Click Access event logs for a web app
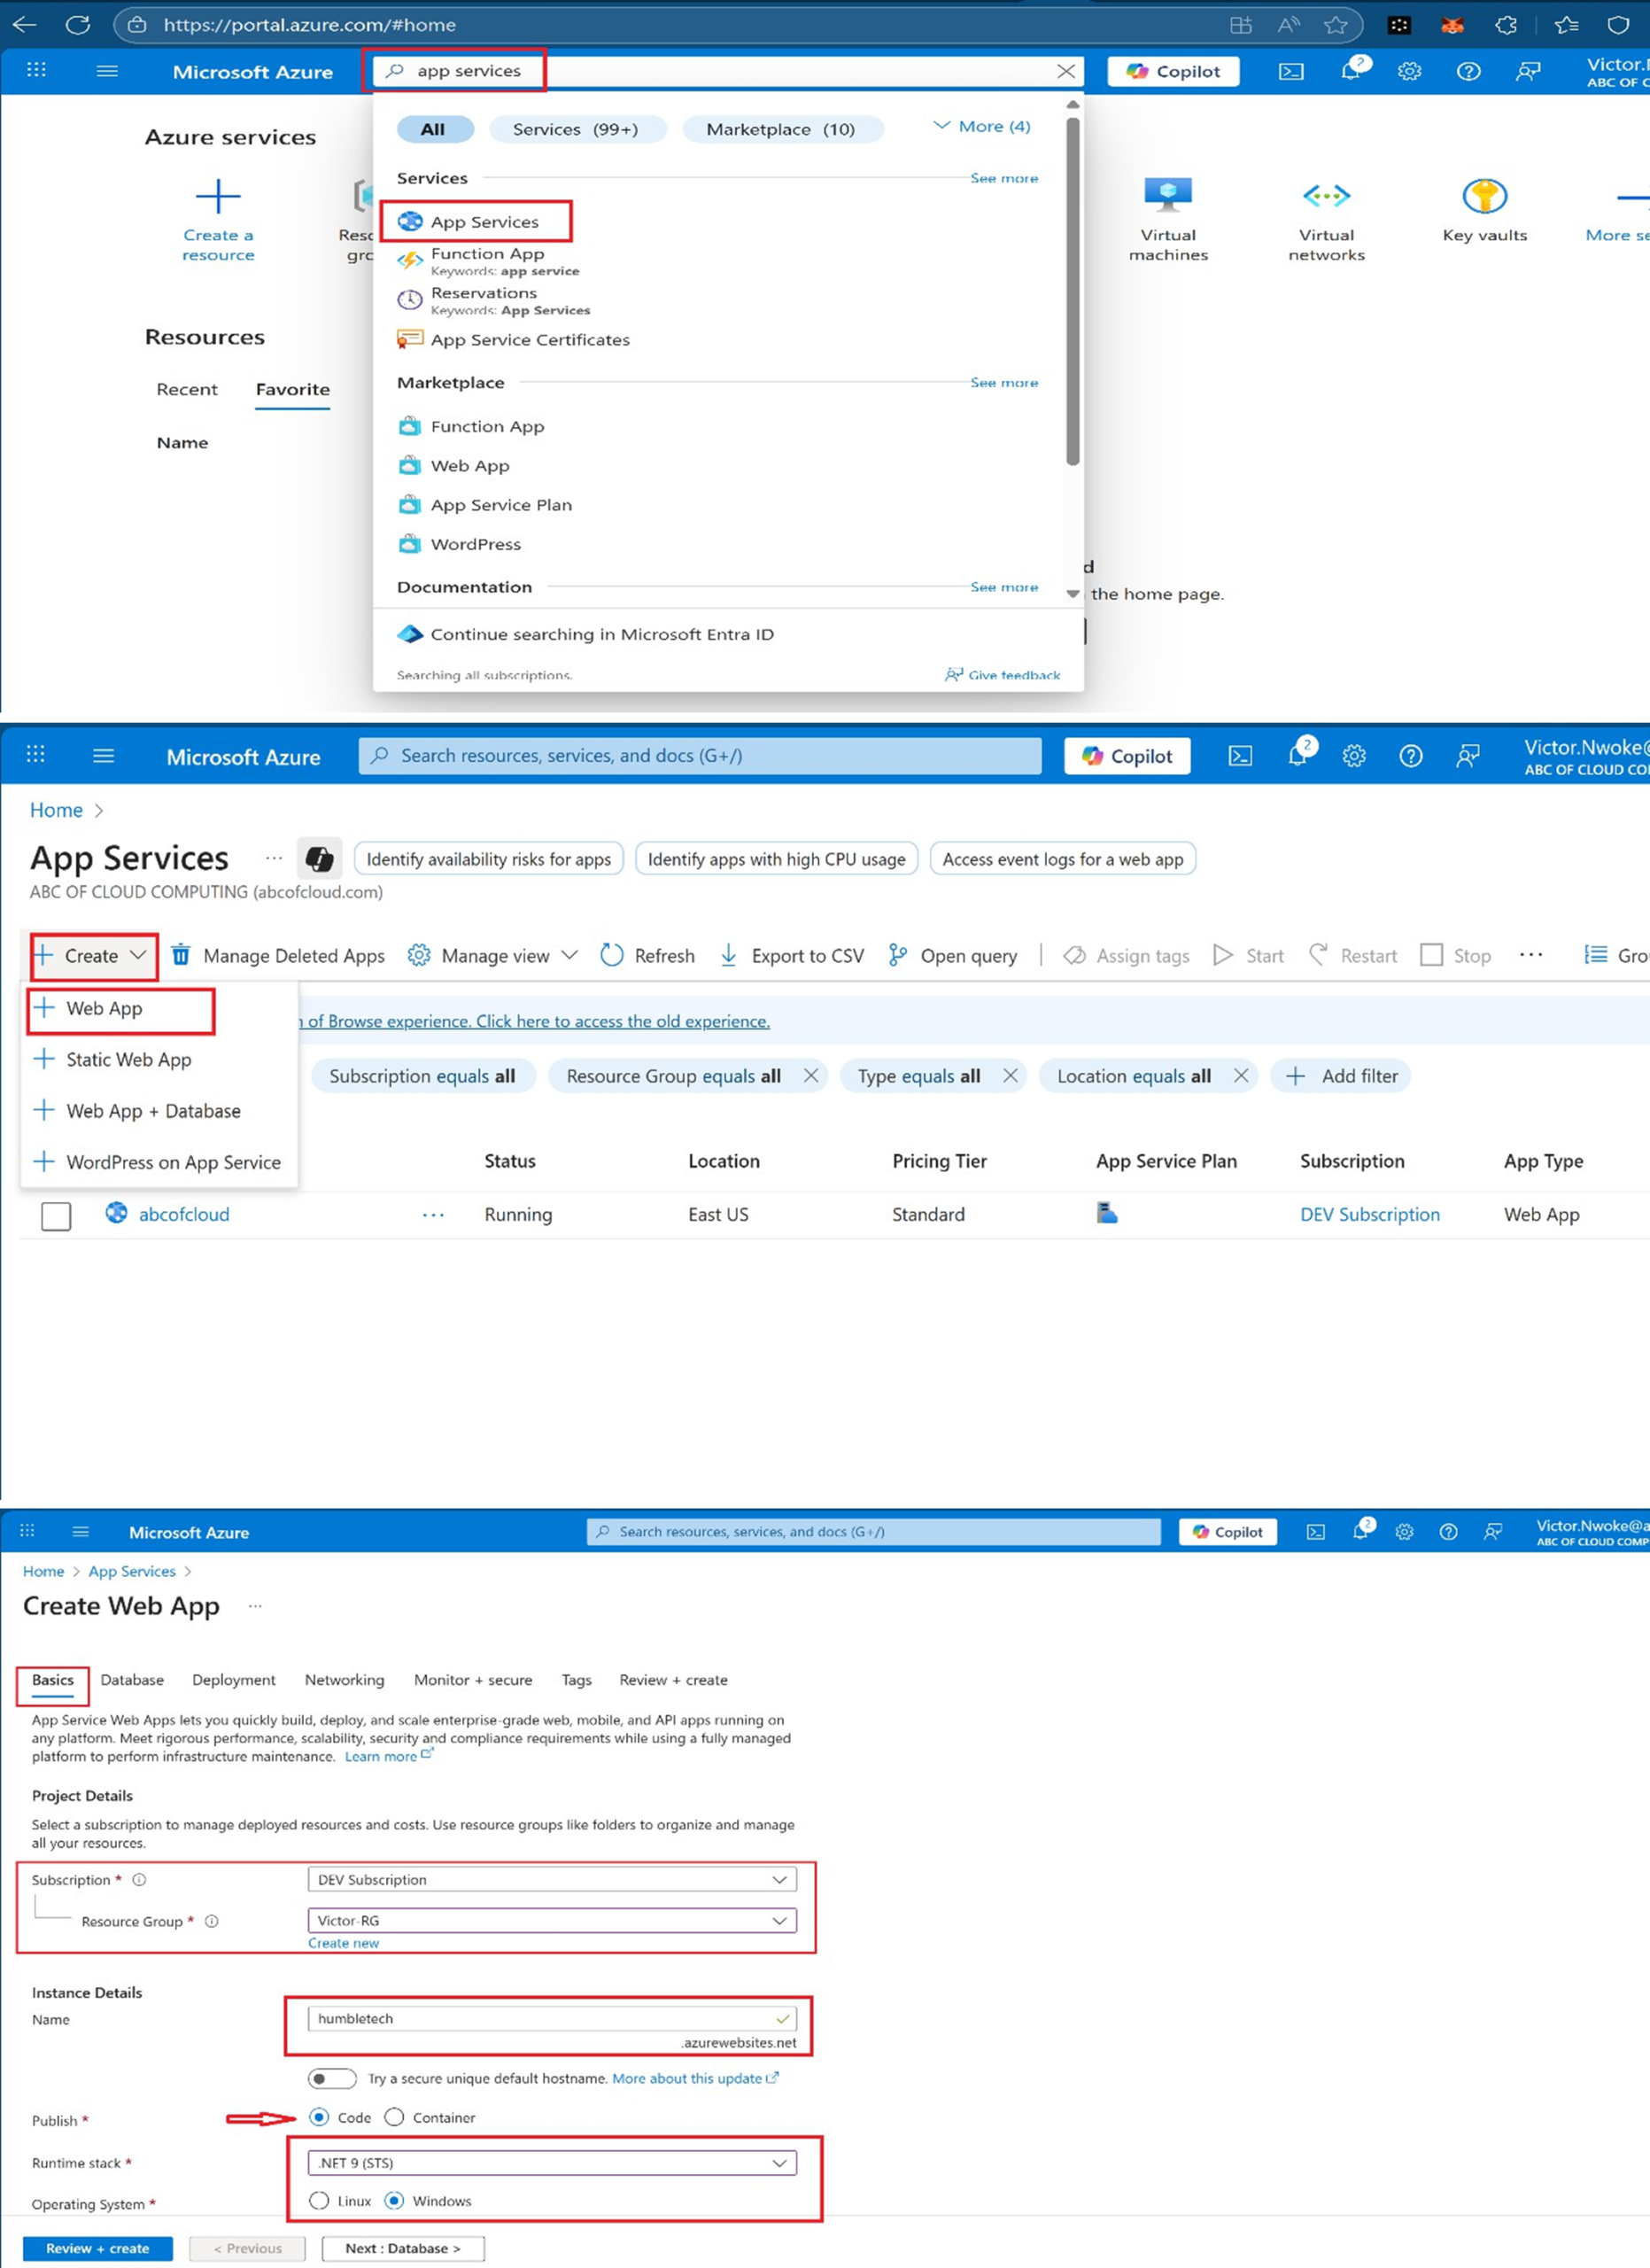The width and height of the screenshot is (1650, 2268). 1064,859
